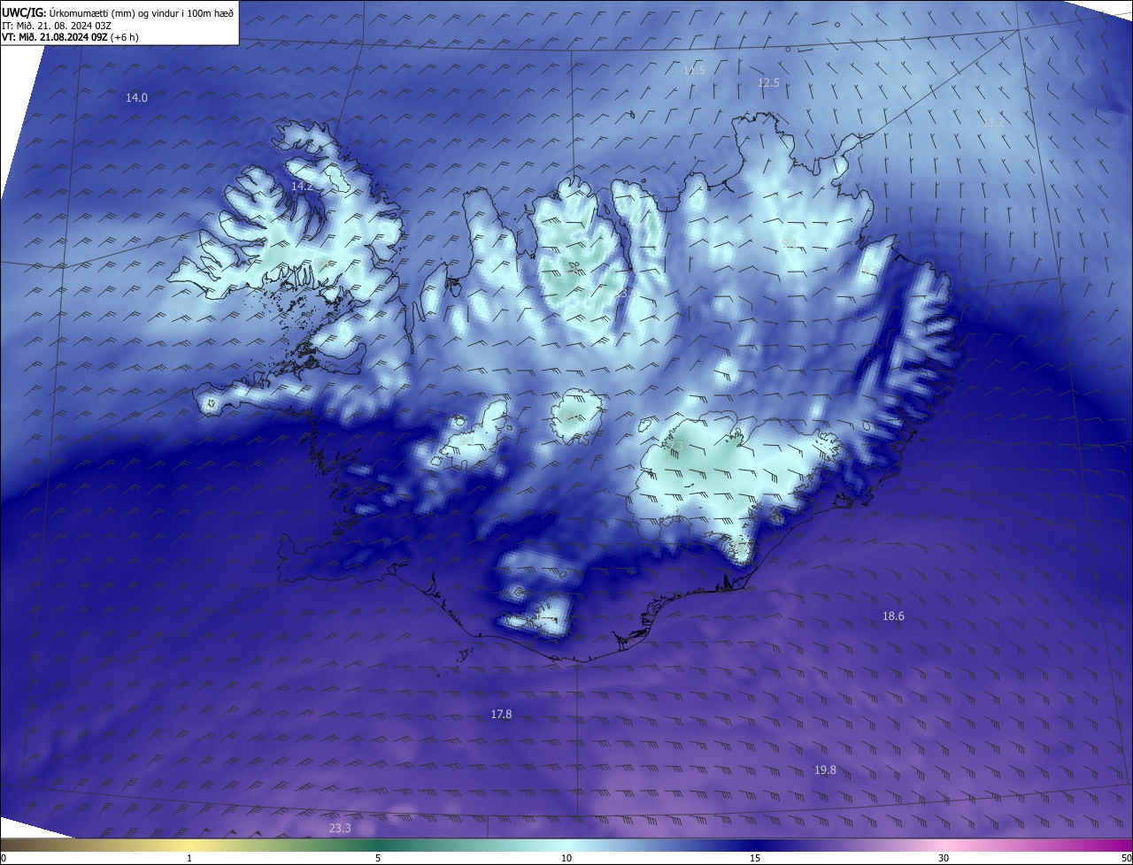This screenshot has height=865, width=1133.
Task: Click the color scale tick label '15'
Action: pos(755,858)
